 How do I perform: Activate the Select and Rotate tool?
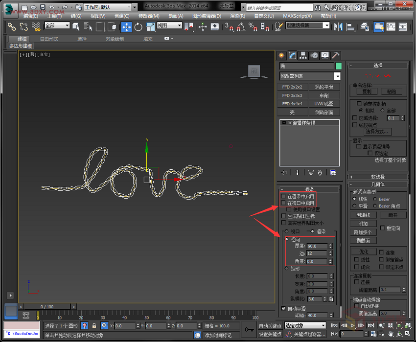[138, 27]
